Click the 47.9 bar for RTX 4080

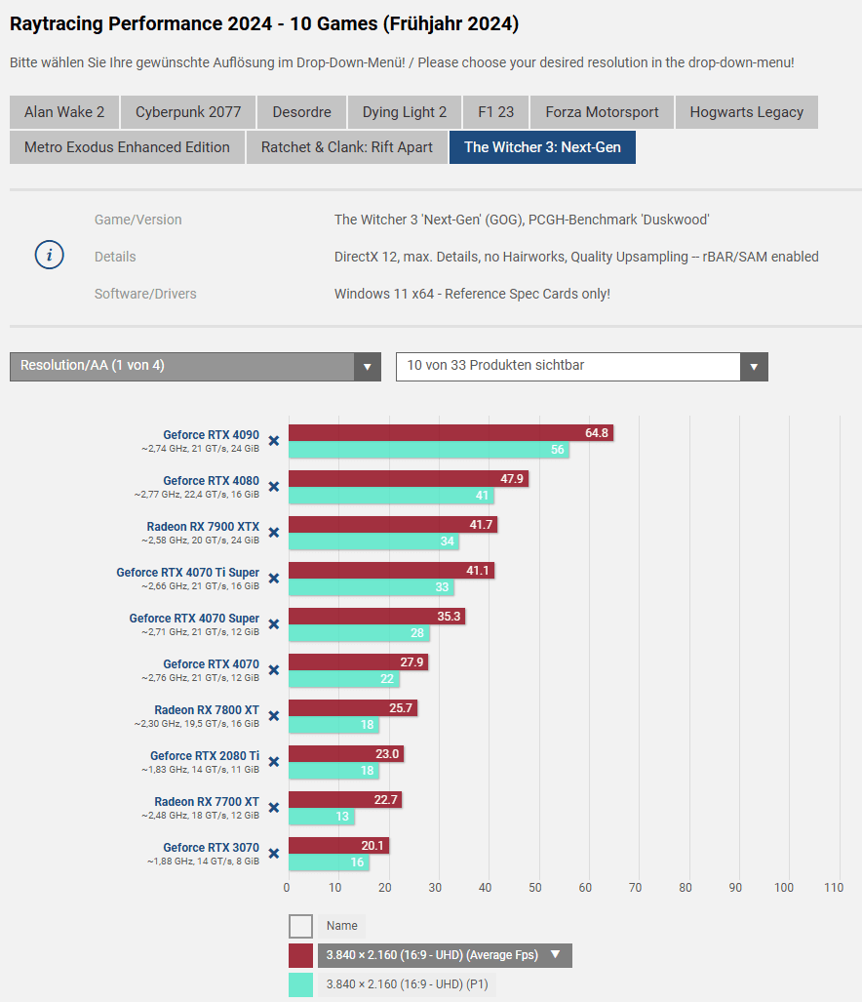(409, 479)
